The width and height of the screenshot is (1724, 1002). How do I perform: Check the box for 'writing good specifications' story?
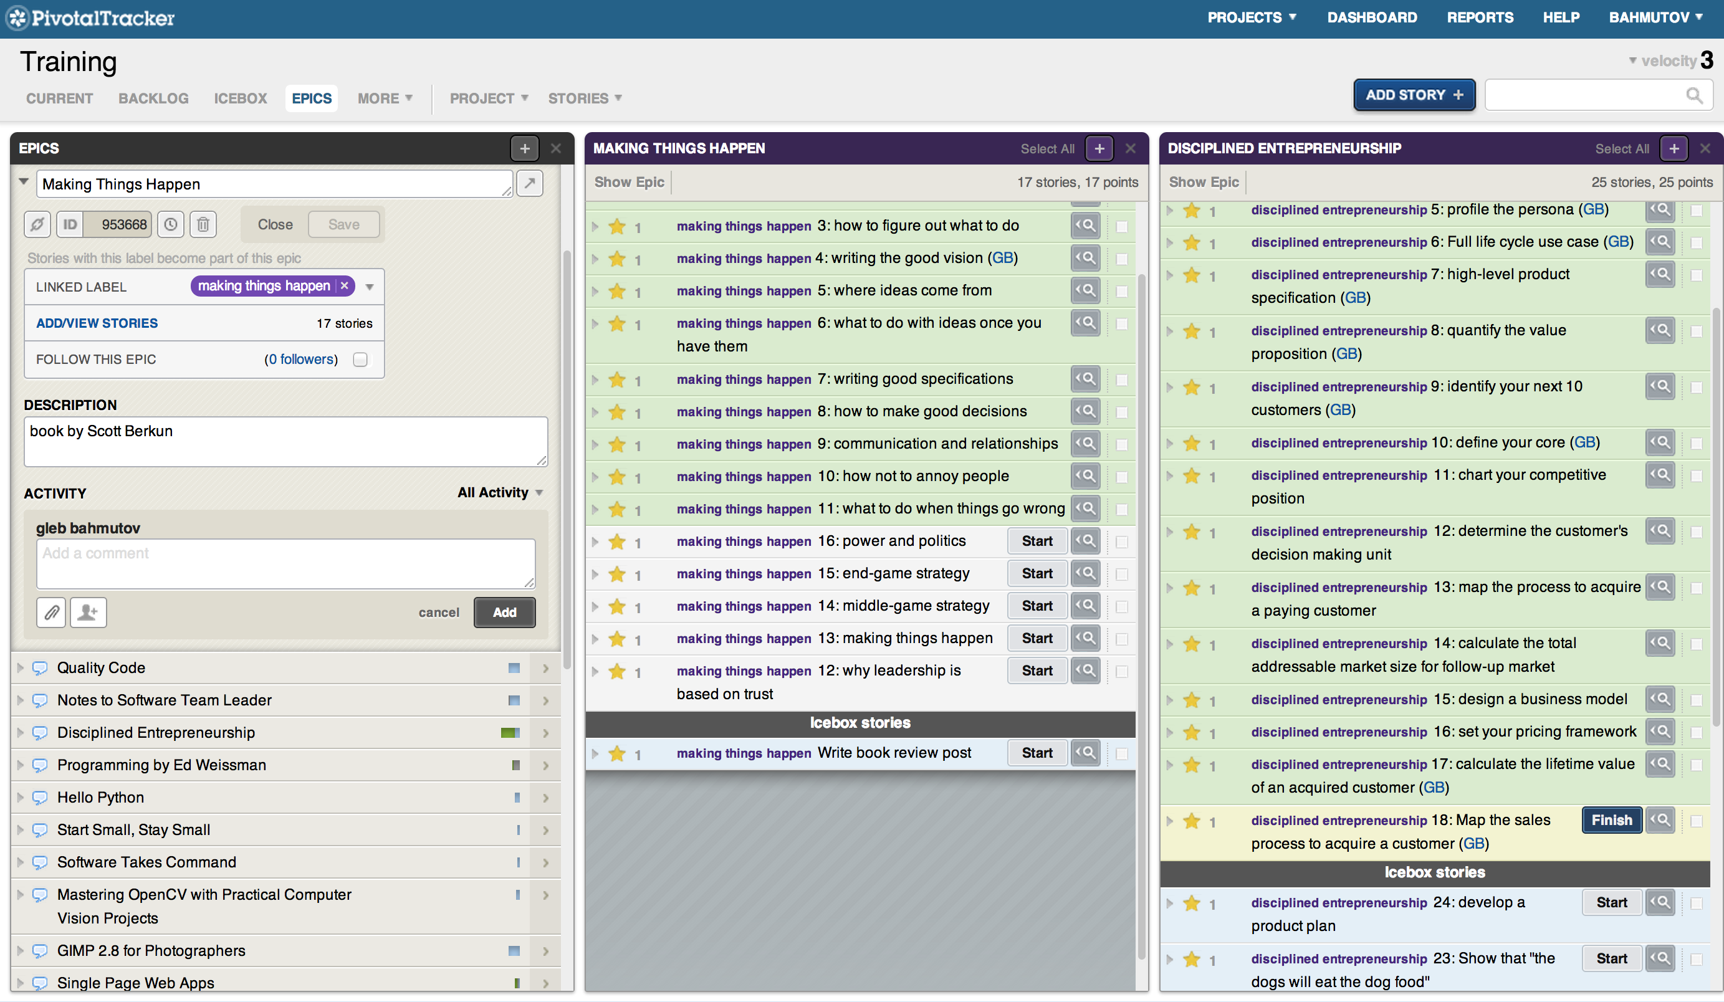click(x=1122, y=380)
